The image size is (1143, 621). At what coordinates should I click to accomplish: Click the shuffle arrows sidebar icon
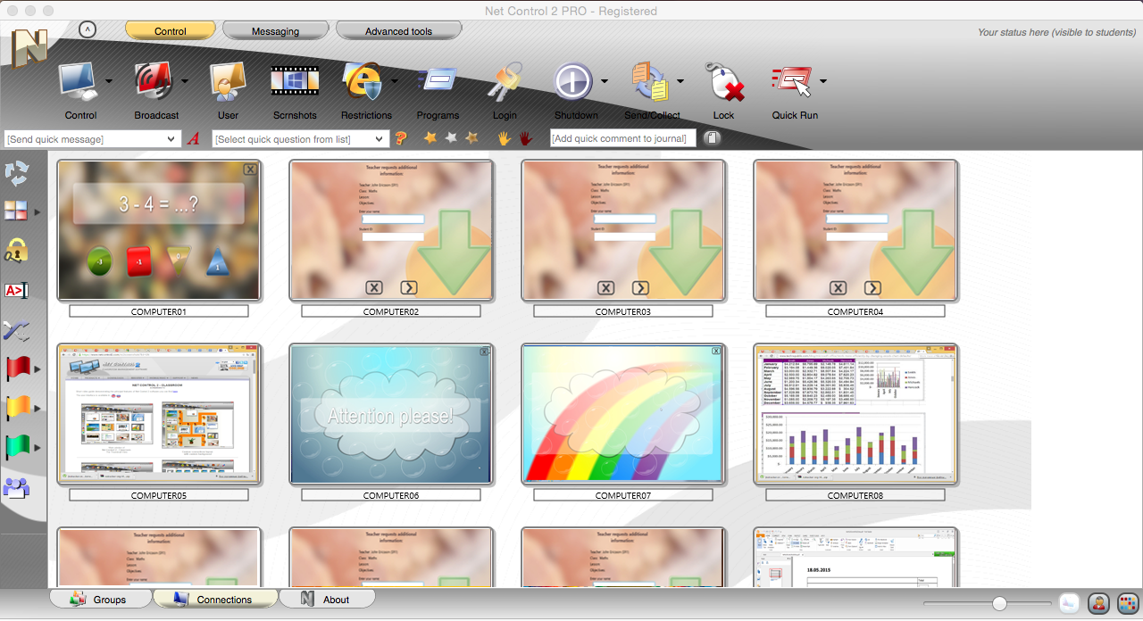click(17, 331)
